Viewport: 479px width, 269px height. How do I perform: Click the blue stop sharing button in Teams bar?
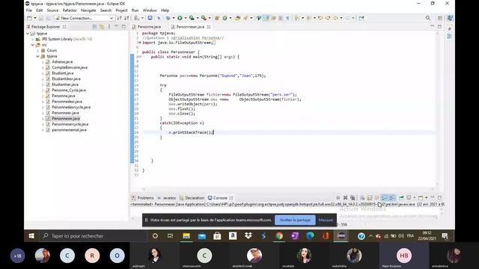pos(295,220)
